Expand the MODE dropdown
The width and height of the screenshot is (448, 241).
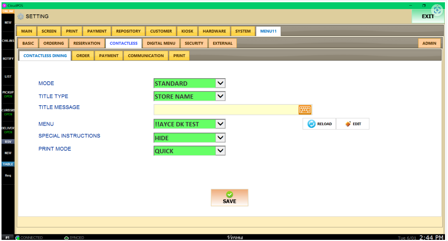pos(220,83)
